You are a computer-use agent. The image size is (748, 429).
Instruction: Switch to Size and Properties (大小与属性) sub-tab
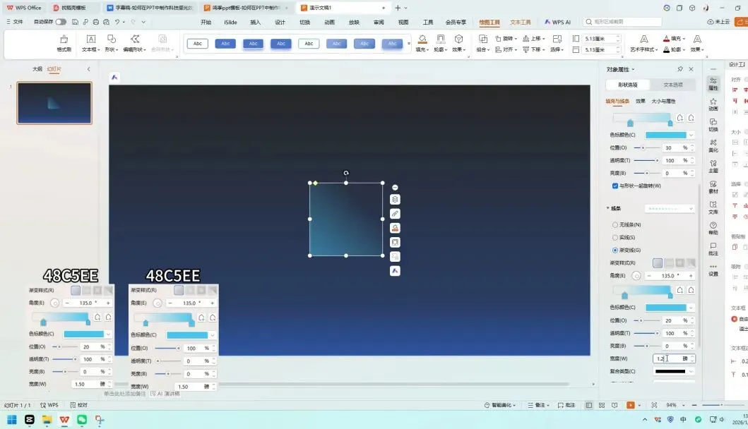click(663, 101)
